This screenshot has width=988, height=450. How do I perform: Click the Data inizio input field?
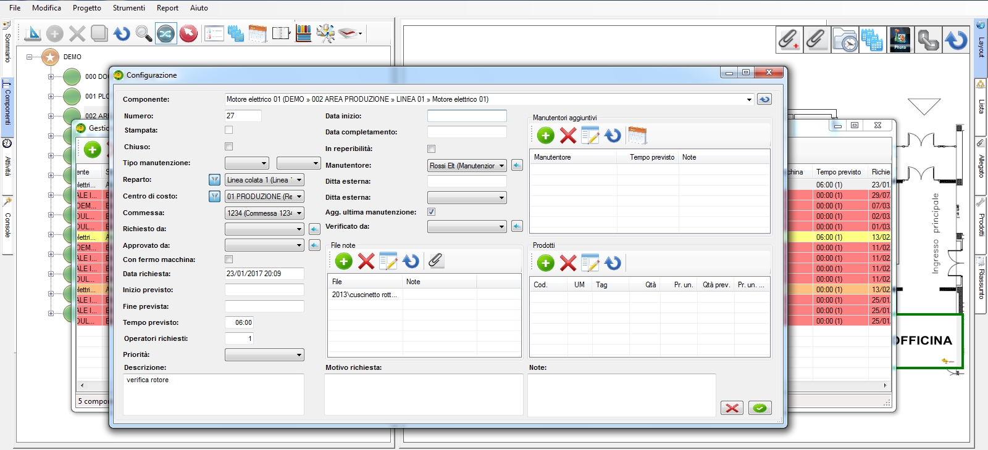[467, 116]
